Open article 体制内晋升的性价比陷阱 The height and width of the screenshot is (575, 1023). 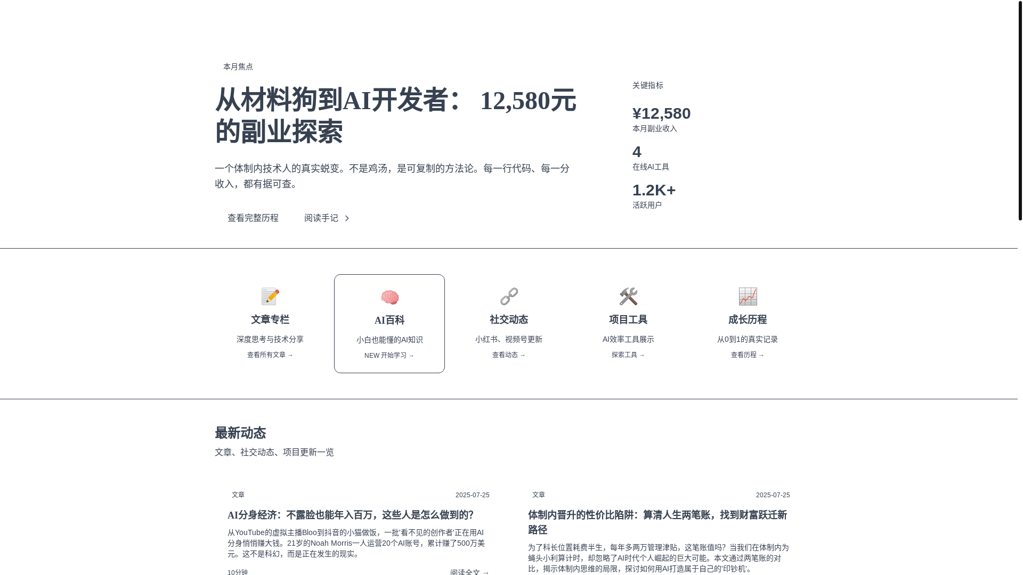click(659, 522)
